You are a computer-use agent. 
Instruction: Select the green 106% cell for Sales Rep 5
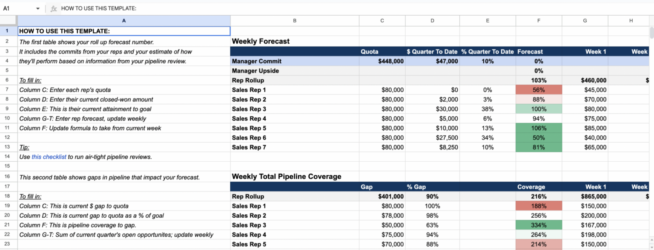coord(539,128)
